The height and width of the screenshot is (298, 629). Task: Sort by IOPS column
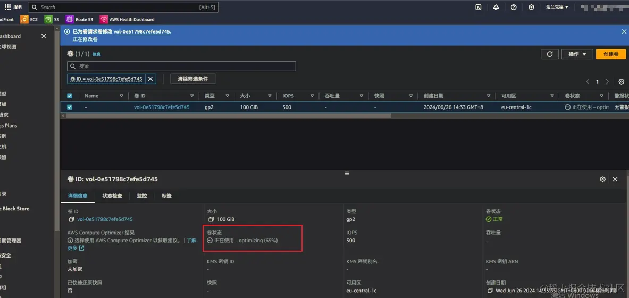(312, 96)
